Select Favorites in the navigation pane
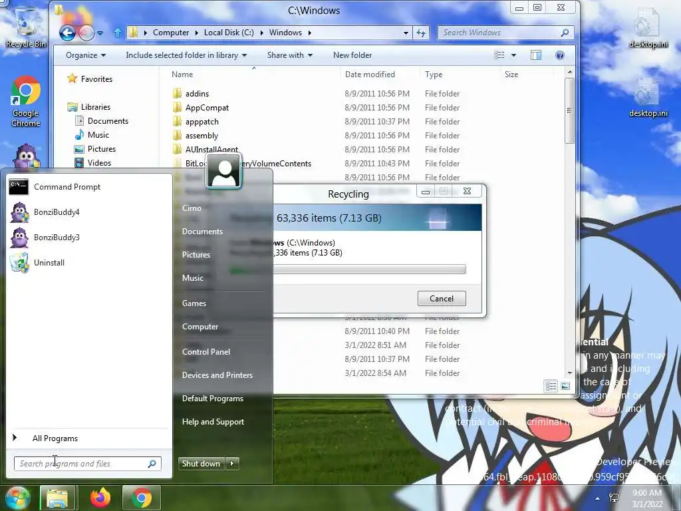The image size is (681, 511). click(90, 79)
